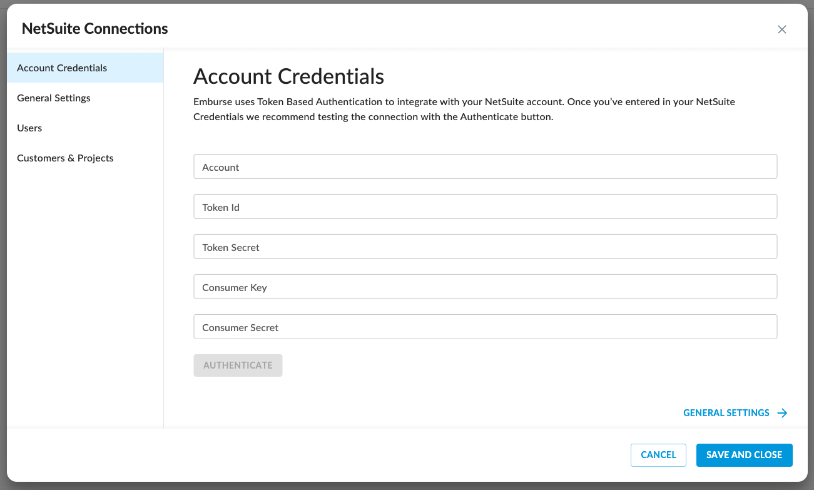Click the Token Secret field
This screenshot has height=490, width=814.
(x=485, y=247)
